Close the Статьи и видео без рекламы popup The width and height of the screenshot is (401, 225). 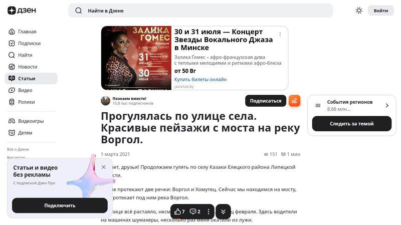[x=104, y=167]
